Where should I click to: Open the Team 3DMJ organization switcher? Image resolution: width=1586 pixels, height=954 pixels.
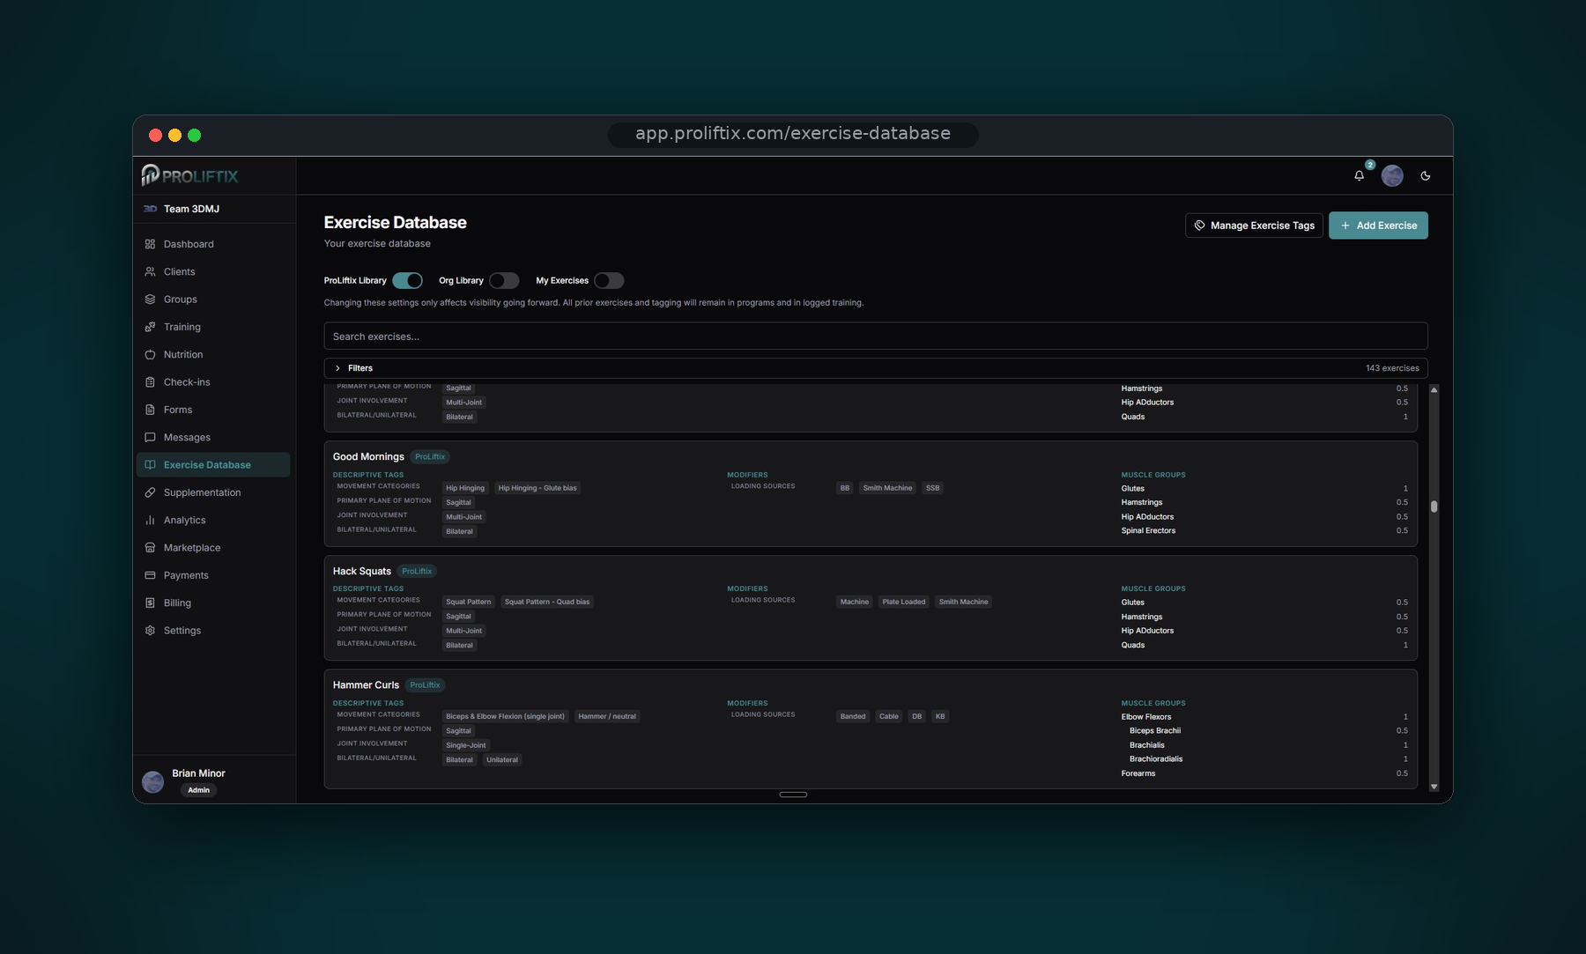(214, 209)
